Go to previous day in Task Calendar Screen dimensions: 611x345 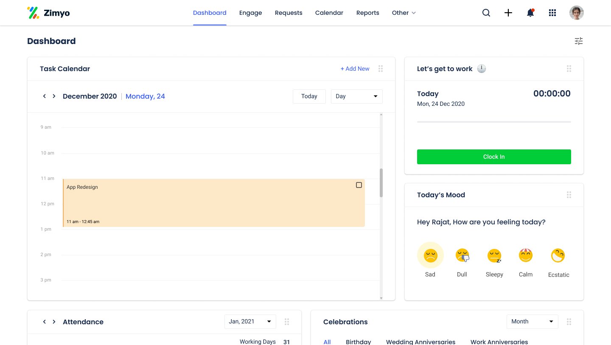click(x=44, y=96)
